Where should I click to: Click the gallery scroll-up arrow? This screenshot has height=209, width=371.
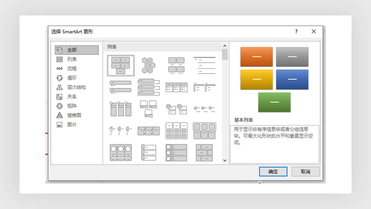click(225, 46)
